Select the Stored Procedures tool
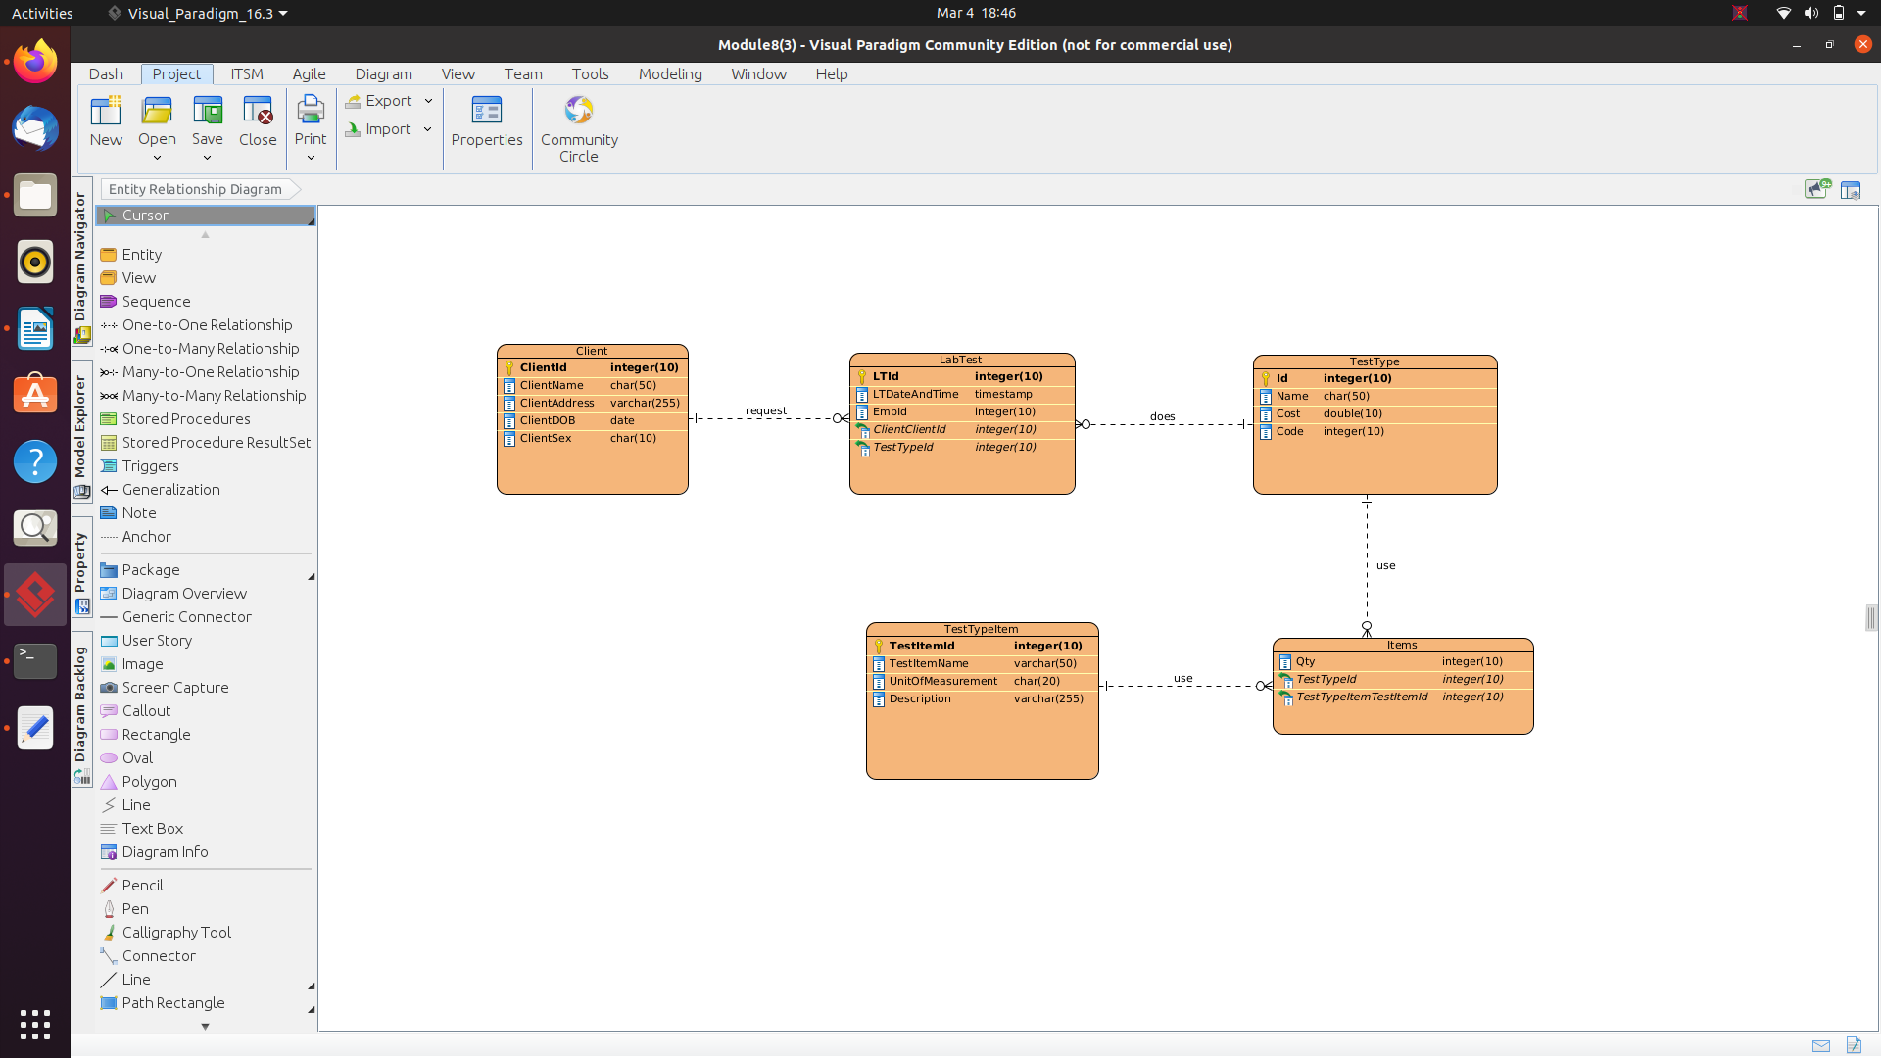 (186, 418)
